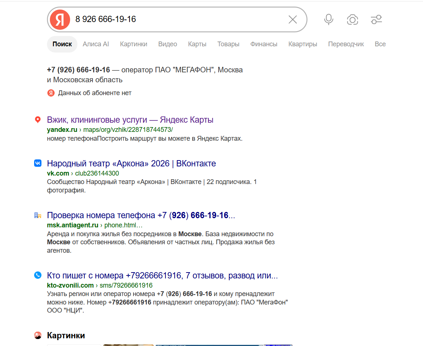Start voice search with microphone icon
The height and width of the screenshot is (346, 423).
coord(329,19)
